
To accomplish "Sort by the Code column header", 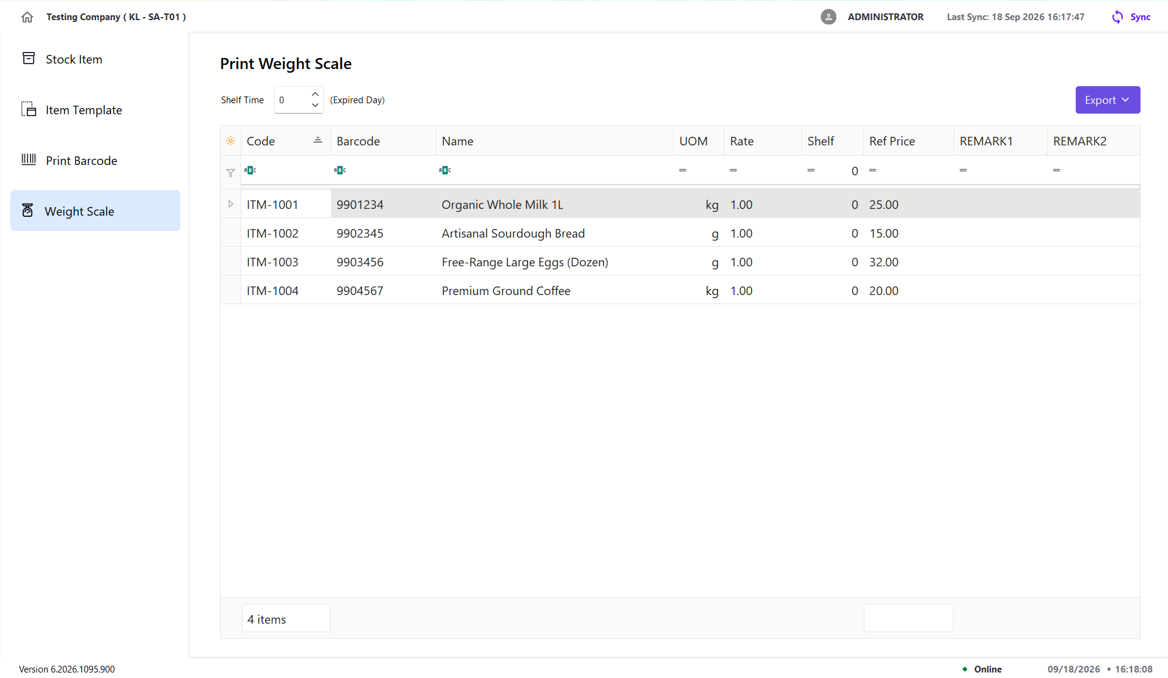I will 286,141.
